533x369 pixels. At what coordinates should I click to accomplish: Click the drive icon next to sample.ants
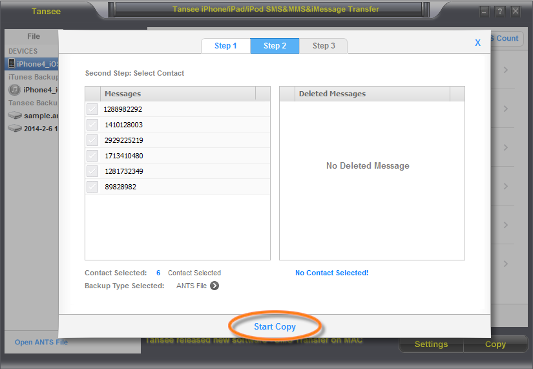(x=15, y=116)
